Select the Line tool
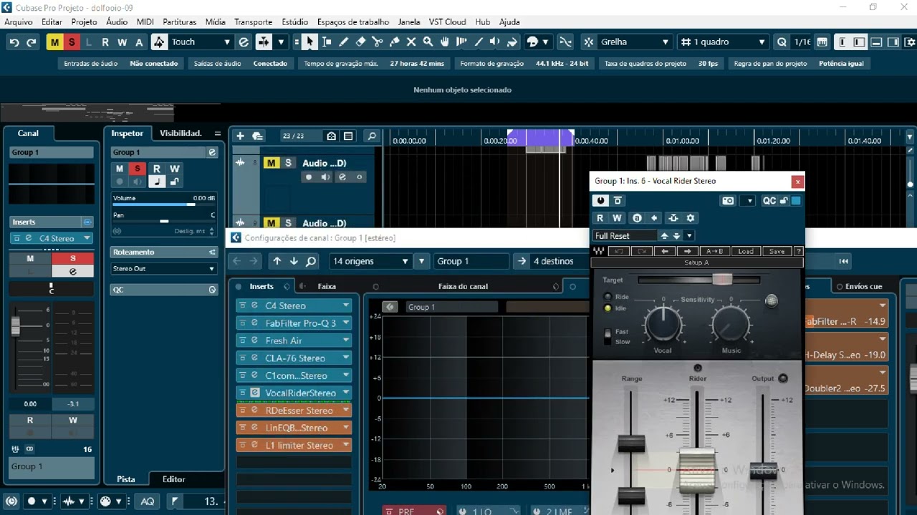917x515 pixels. (x=479, y=42)
